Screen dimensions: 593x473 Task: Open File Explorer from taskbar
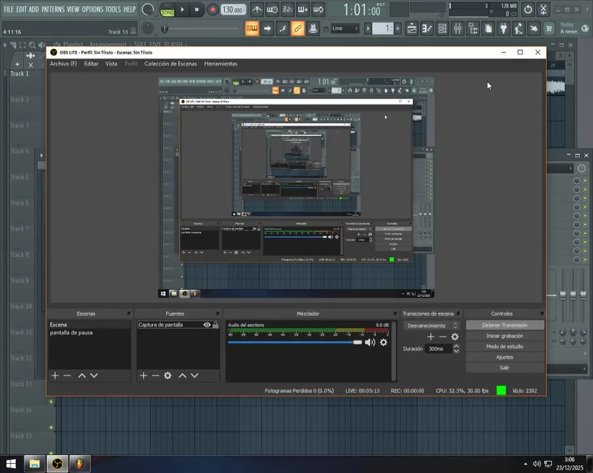(34, 464)
